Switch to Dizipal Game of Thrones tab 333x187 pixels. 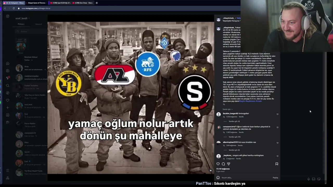point(36,3)
